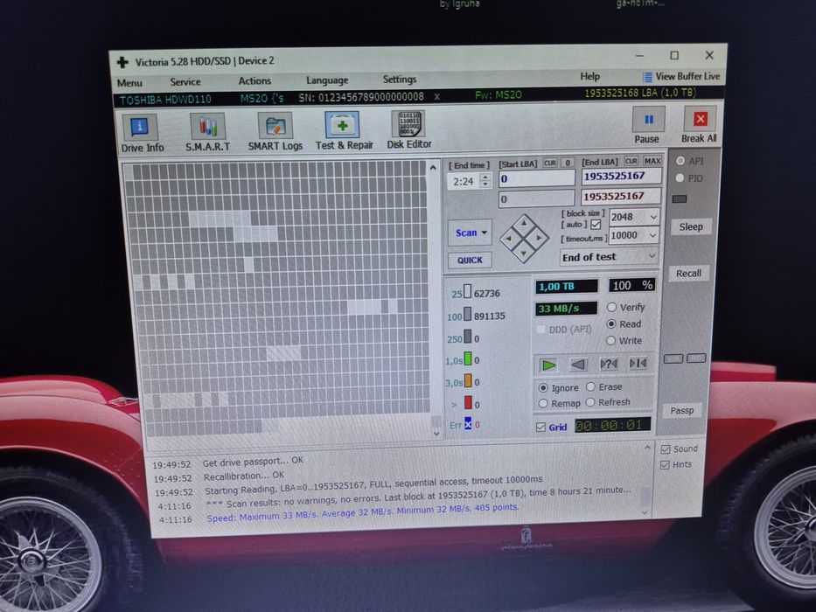Click the Passp button
816x612 pixels.
(x=681, y=411)
